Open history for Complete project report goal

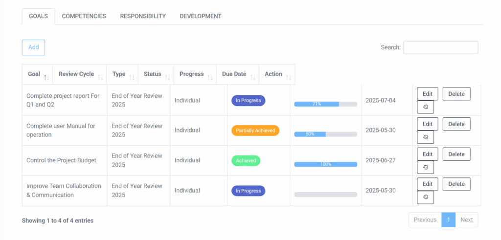[x=425, y=107]
